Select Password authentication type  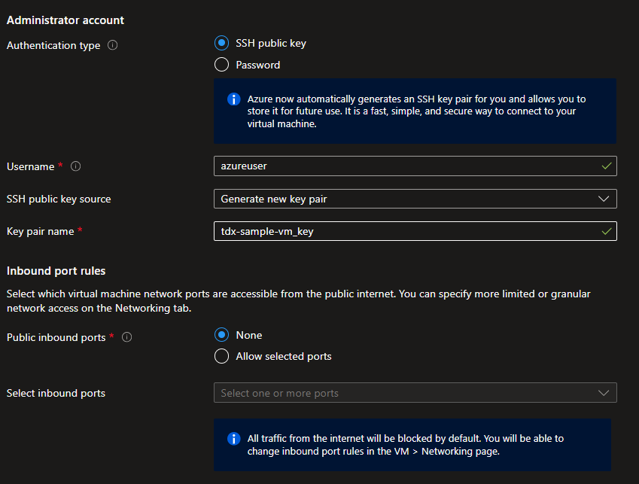[x=221, y=65]
